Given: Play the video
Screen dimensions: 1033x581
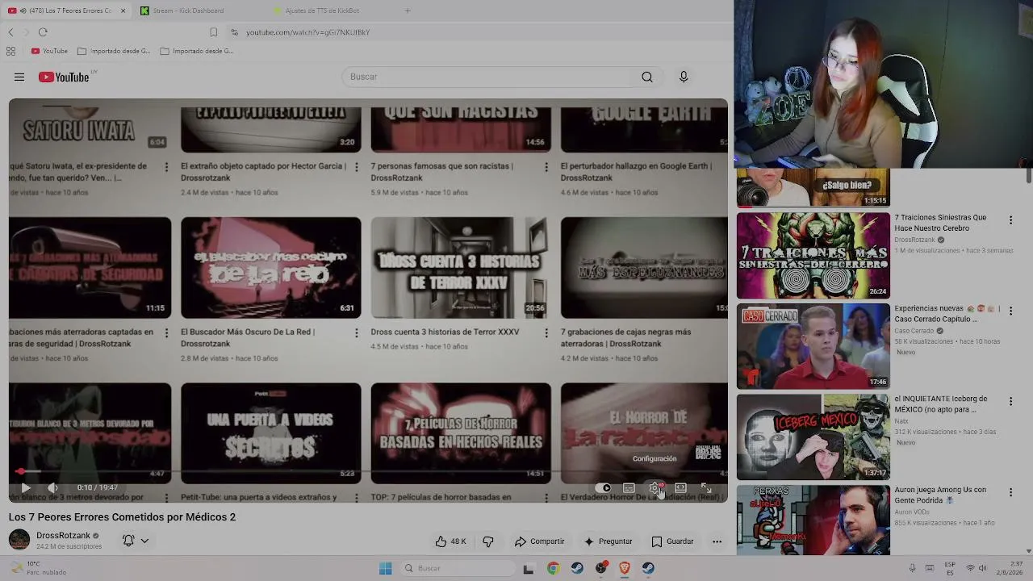Looking at the screenshot, I should click(26, 487).
